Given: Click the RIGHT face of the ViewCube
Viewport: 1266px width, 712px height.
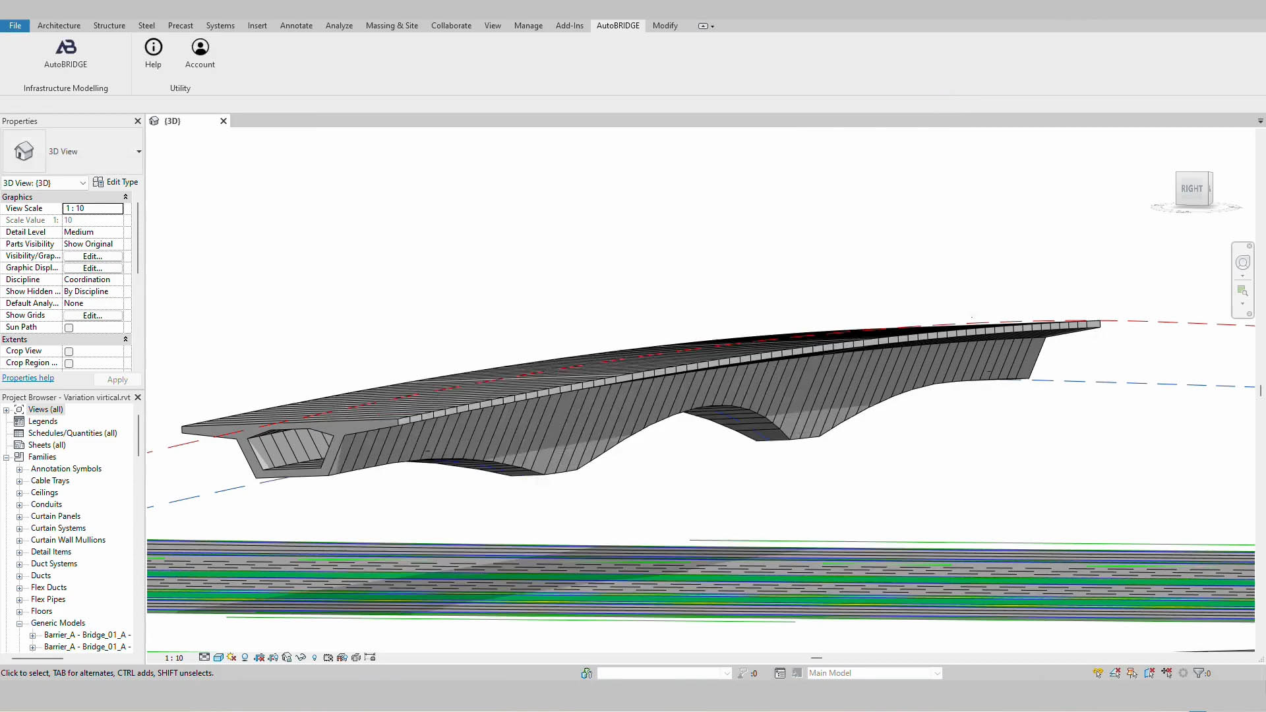Looking at the screenshot, I should [1191, 189].
